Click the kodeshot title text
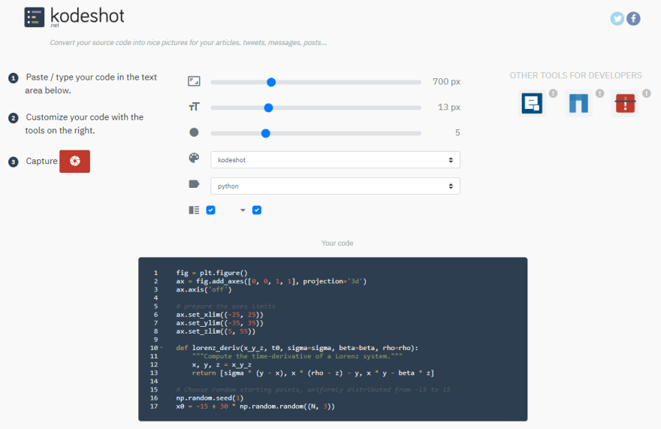This screenshot has width=661, height=429. tap(87, 16)
